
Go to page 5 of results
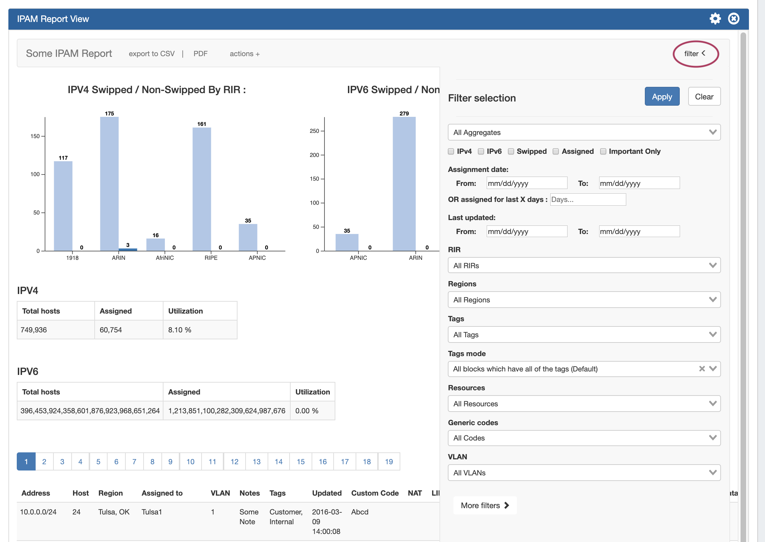tap(99, 461)
